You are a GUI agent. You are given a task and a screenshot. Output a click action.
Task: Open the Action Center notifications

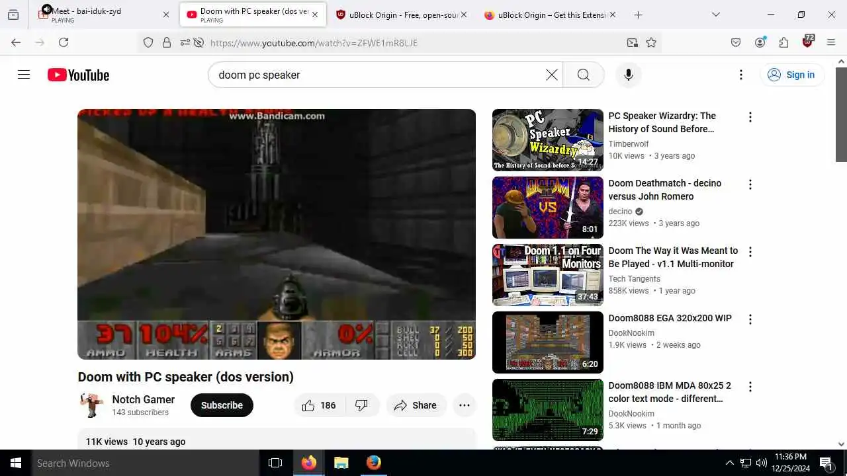826,463
